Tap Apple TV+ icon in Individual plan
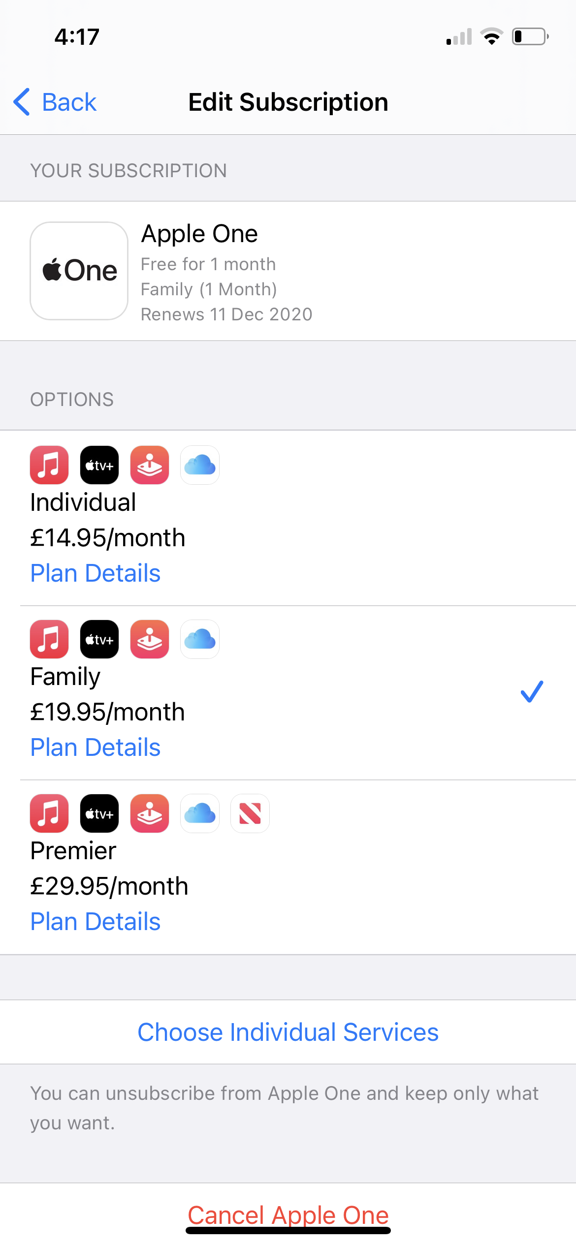The height and width of the screenshot is (1246, 576). [x=99, y=465]
